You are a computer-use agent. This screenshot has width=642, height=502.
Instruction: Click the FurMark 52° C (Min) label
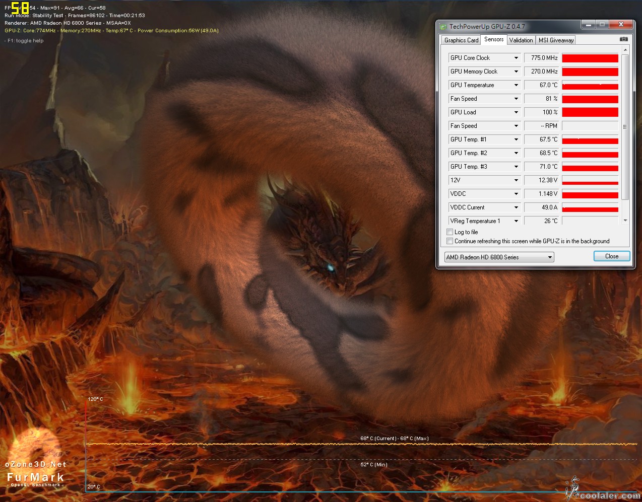(x=374, y=465)
